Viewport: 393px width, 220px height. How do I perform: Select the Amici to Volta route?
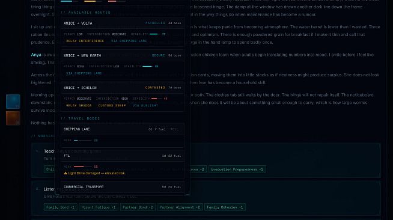[123, 32]
